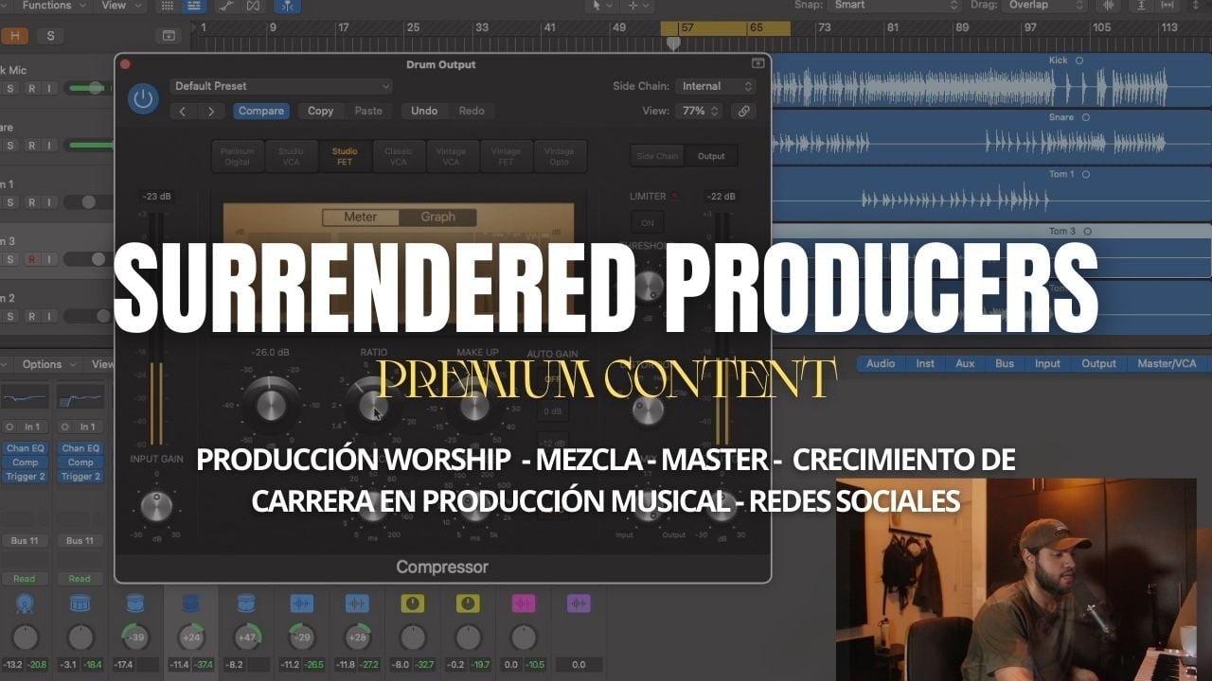
Task: Select the Classic VCA compressor model
Action: [399, 156]
